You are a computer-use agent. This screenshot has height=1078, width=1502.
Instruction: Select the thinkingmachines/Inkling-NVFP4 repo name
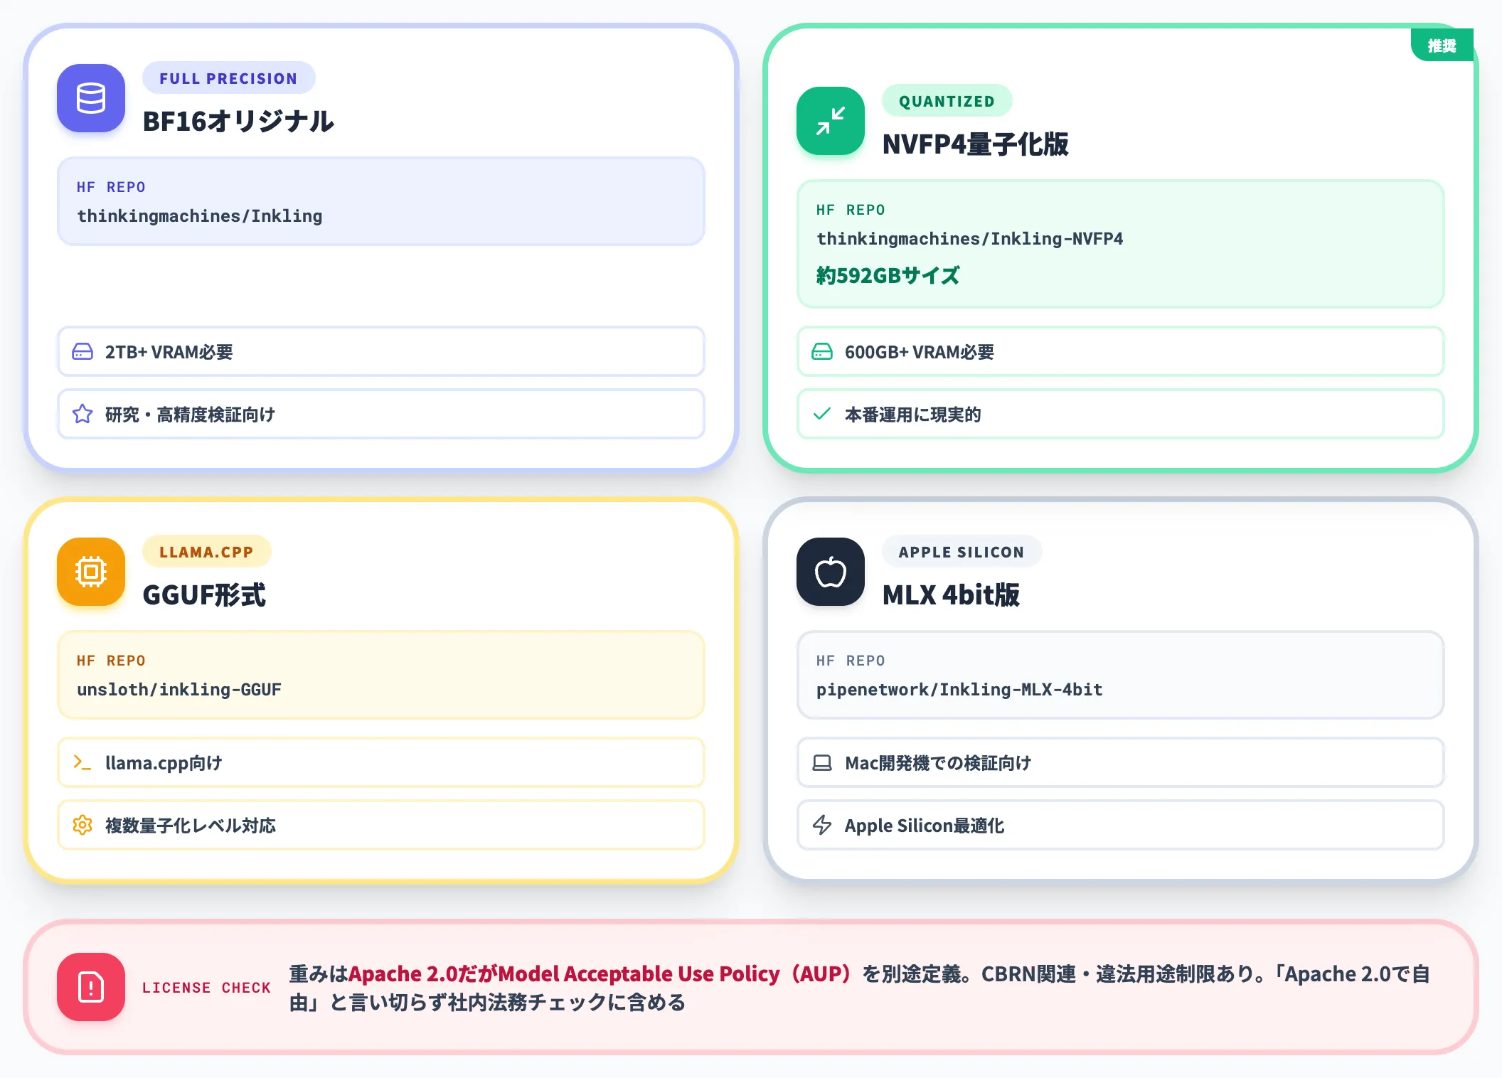(x=970, y=239)
